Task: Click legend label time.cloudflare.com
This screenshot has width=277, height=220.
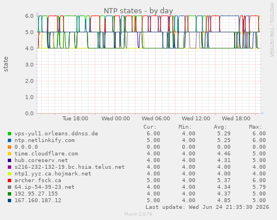Action: (46, 154)
